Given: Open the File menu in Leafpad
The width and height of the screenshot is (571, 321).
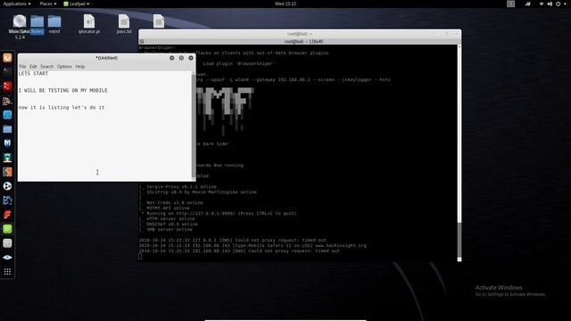Looking at the screenshot, I should pos(22,67).
